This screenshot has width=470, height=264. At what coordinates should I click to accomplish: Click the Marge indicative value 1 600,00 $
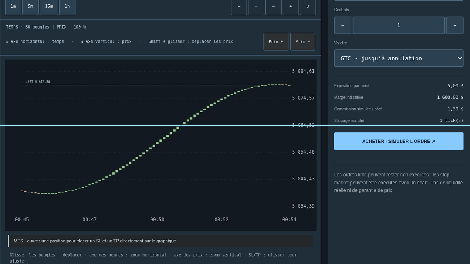tap(450, 98)
